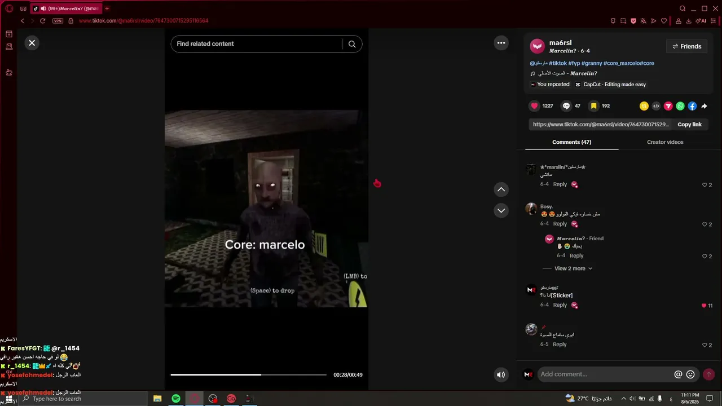Open the three-dot more options menu
The height and width of the screenshot is (406, 722).
pyautogui.click(x=501, y=43)
